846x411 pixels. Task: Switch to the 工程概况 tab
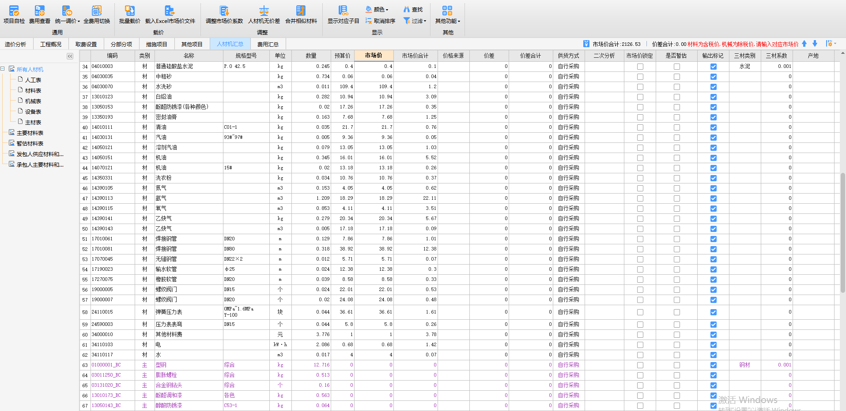pyautogui.click(x=51, y=44)
